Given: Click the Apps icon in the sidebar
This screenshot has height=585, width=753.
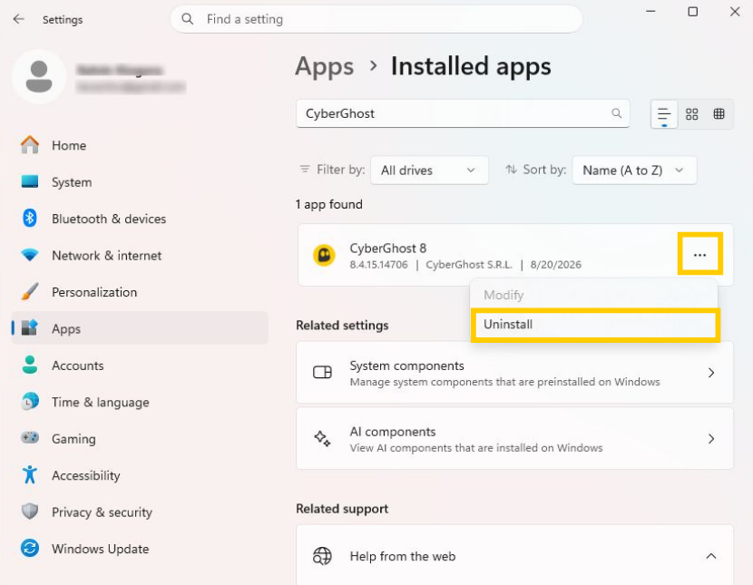Looking at the screenshot, I should pos(30,327).
